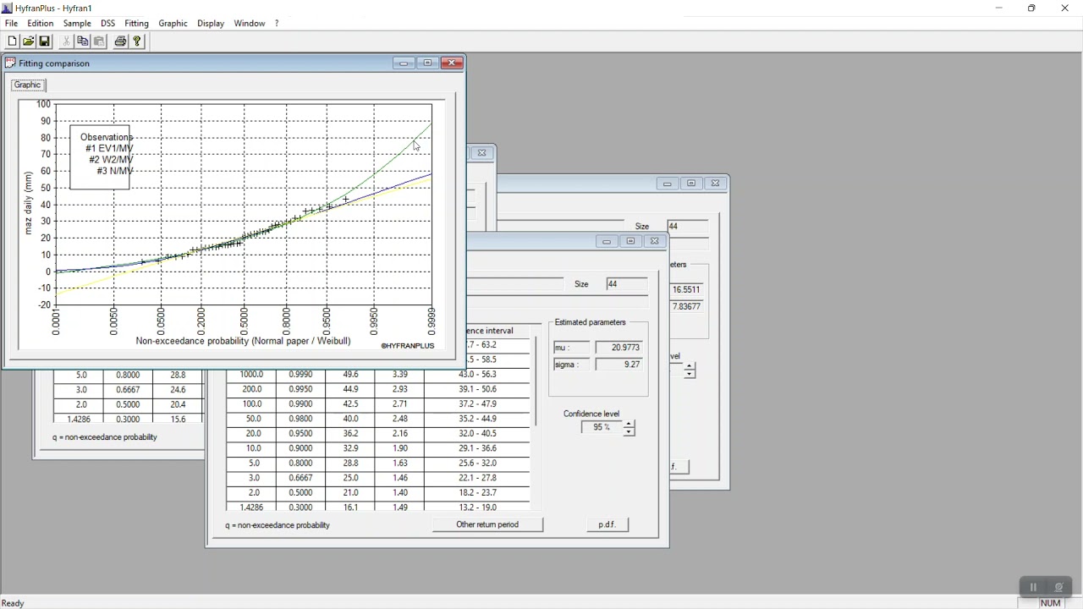Select the table cell 200.0
Image resolution: width=1083 pixels, height=609 pixels.
click(251, 389)
